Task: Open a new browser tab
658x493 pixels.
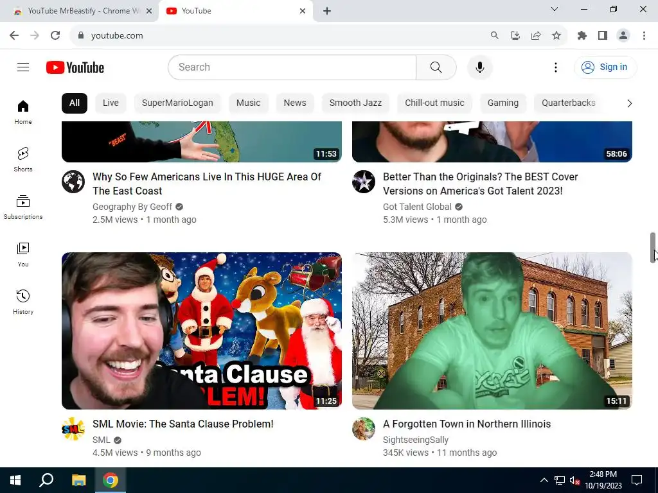Action: pos(327,11)
